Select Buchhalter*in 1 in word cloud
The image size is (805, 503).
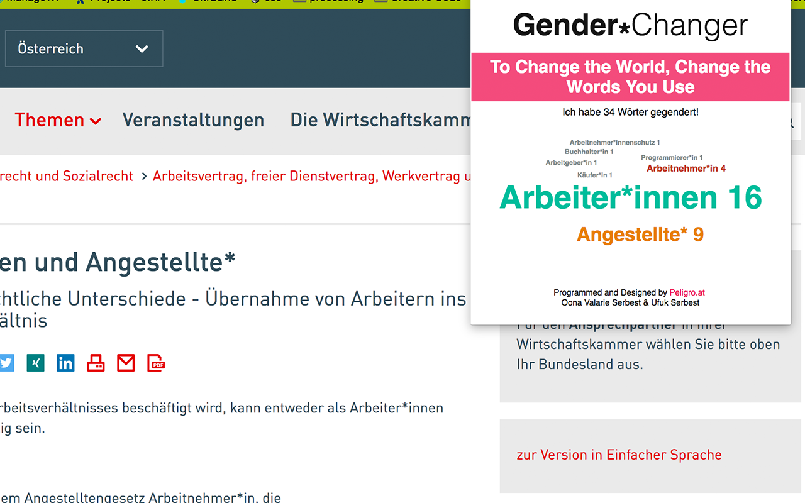pyautogui.click(x=589, y=152)
